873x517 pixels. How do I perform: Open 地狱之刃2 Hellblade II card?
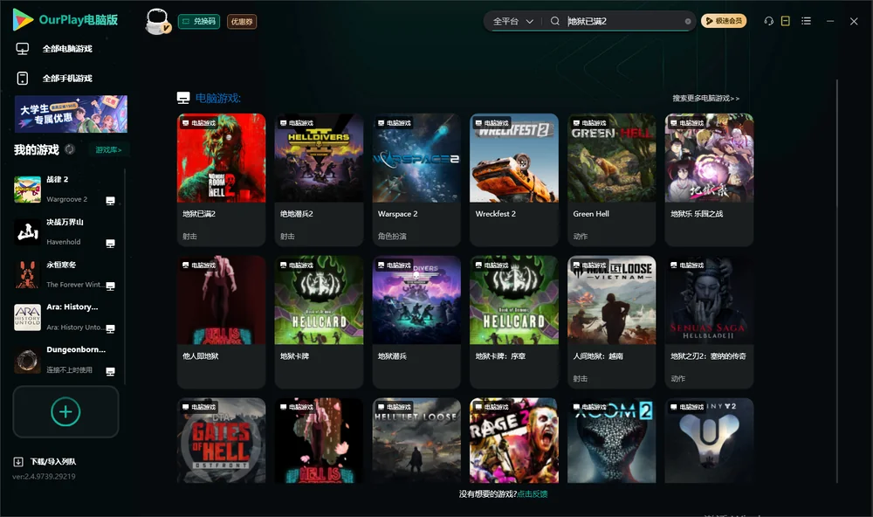(709, 322)
